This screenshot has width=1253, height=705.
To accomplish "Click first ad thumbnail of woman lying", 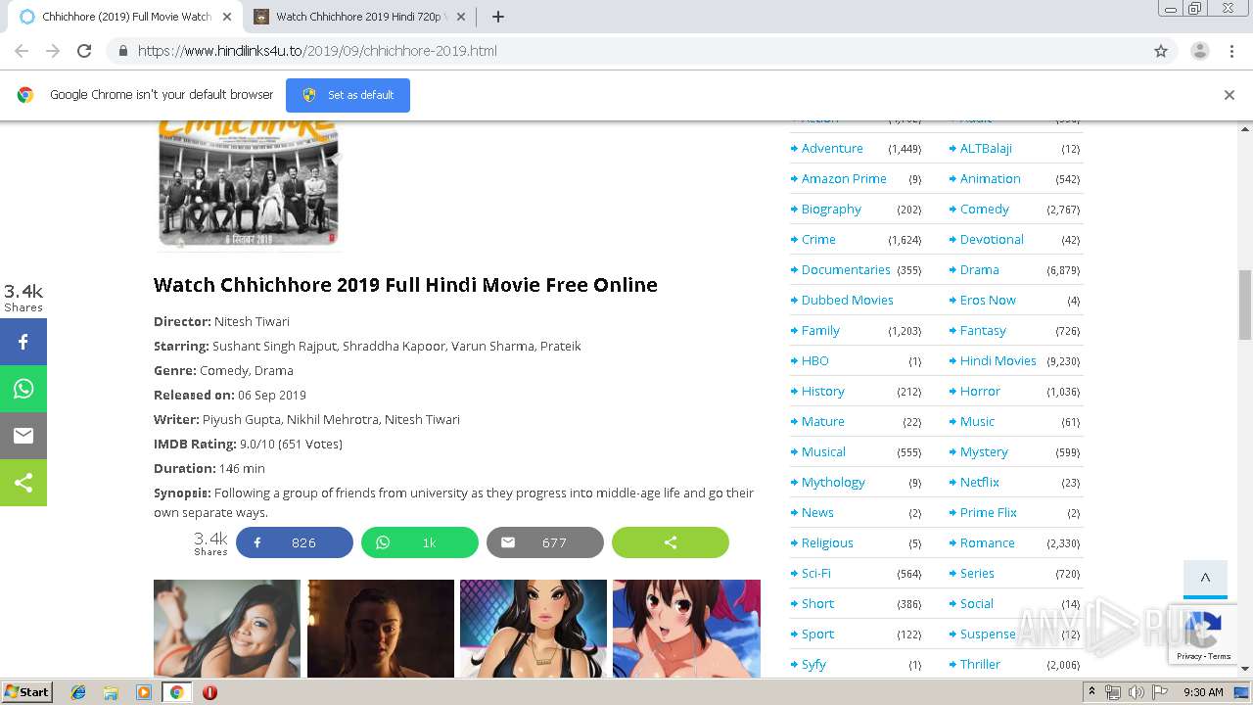I will (227, 629).
